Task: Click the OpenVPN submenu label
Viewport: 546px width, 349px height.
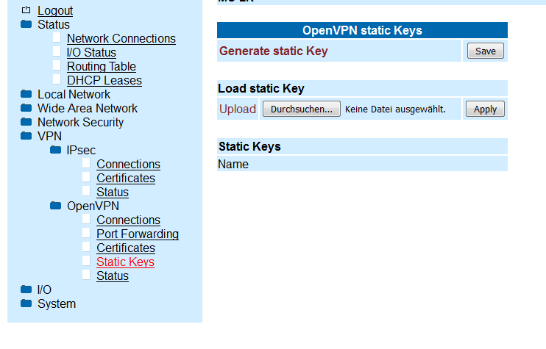Action: click(93, 206)
